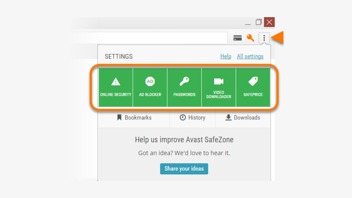
Task: Open the three-dot settings menu button
Action: (x=264, y=38)
